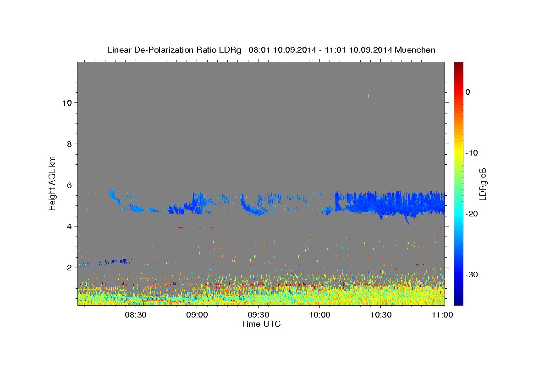Click the plot title 'Linear De-Polarization Ratio LDRg'

[x=174, y=50]
